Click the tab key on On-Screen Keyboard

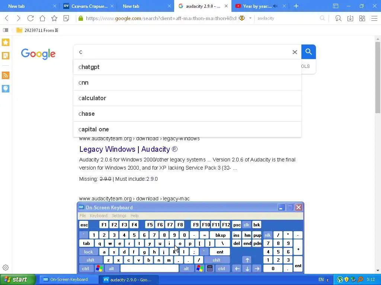(86, 243)
